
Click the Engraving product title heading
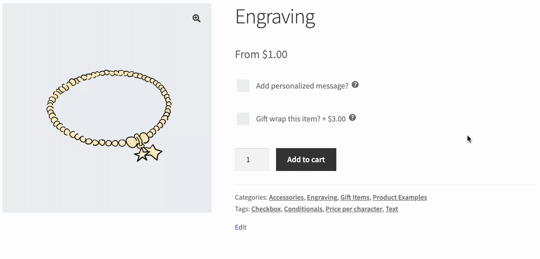[275, 17]
